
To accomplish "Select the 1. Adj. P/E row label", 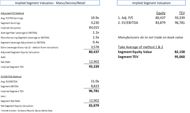I will point(125,18).
